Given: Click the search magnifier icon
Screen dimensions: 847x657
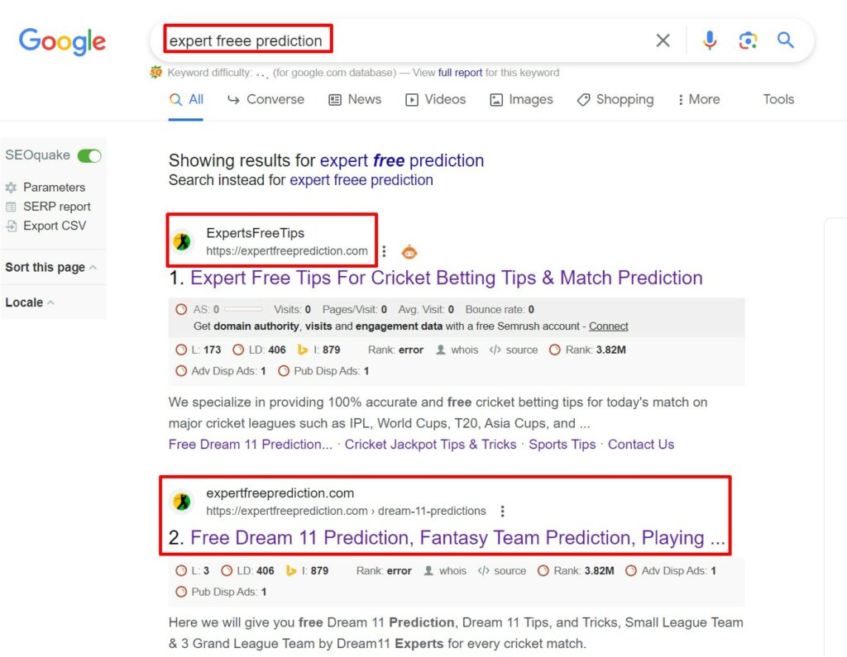Looking at the screenshot, I should (x=785, y=40).
